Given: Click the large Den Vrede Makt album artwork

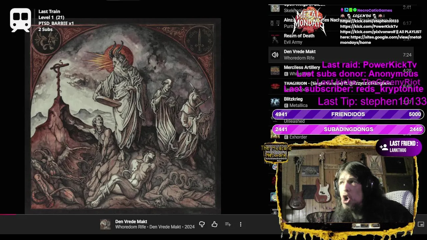Looking at the screenshot, I should click(123, 116).
